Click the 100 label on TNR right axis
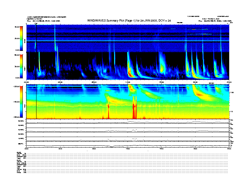Image resolution: width=247 pixels, height=191 pixels. click(x=232, y=92)
